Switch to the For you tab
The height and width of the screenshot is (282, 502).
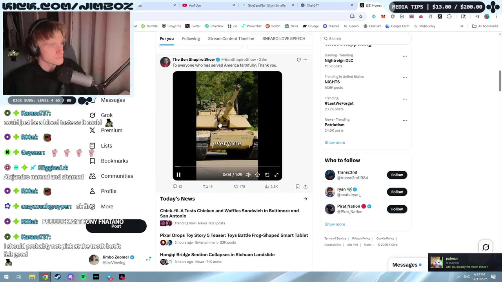click(x=167, y=38)
